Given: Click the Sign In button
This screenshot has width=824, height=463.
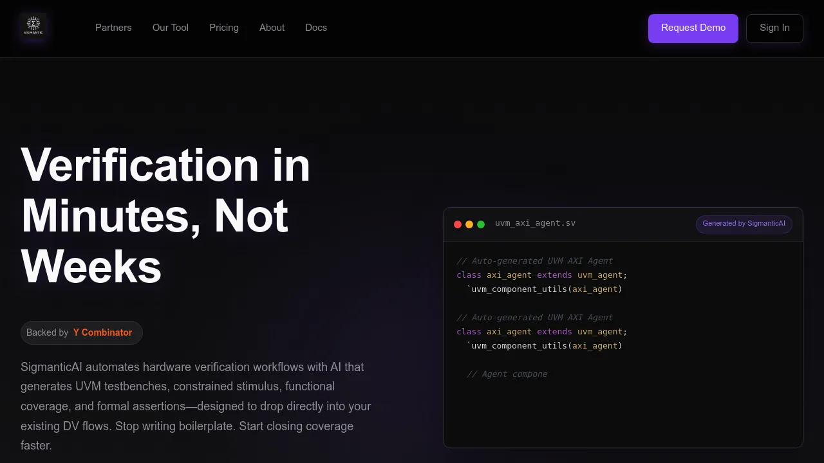Looking at the screenshot, I should coord(774,28).
